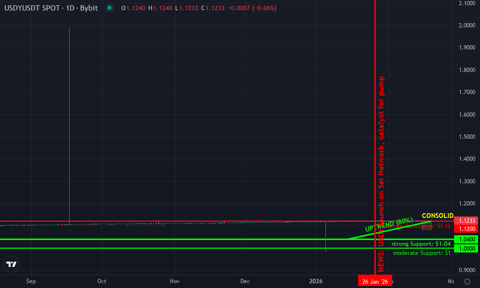Screen dimensions: 480x288
Task: Click the Sep label on the timeline
Action: point(31,281)
